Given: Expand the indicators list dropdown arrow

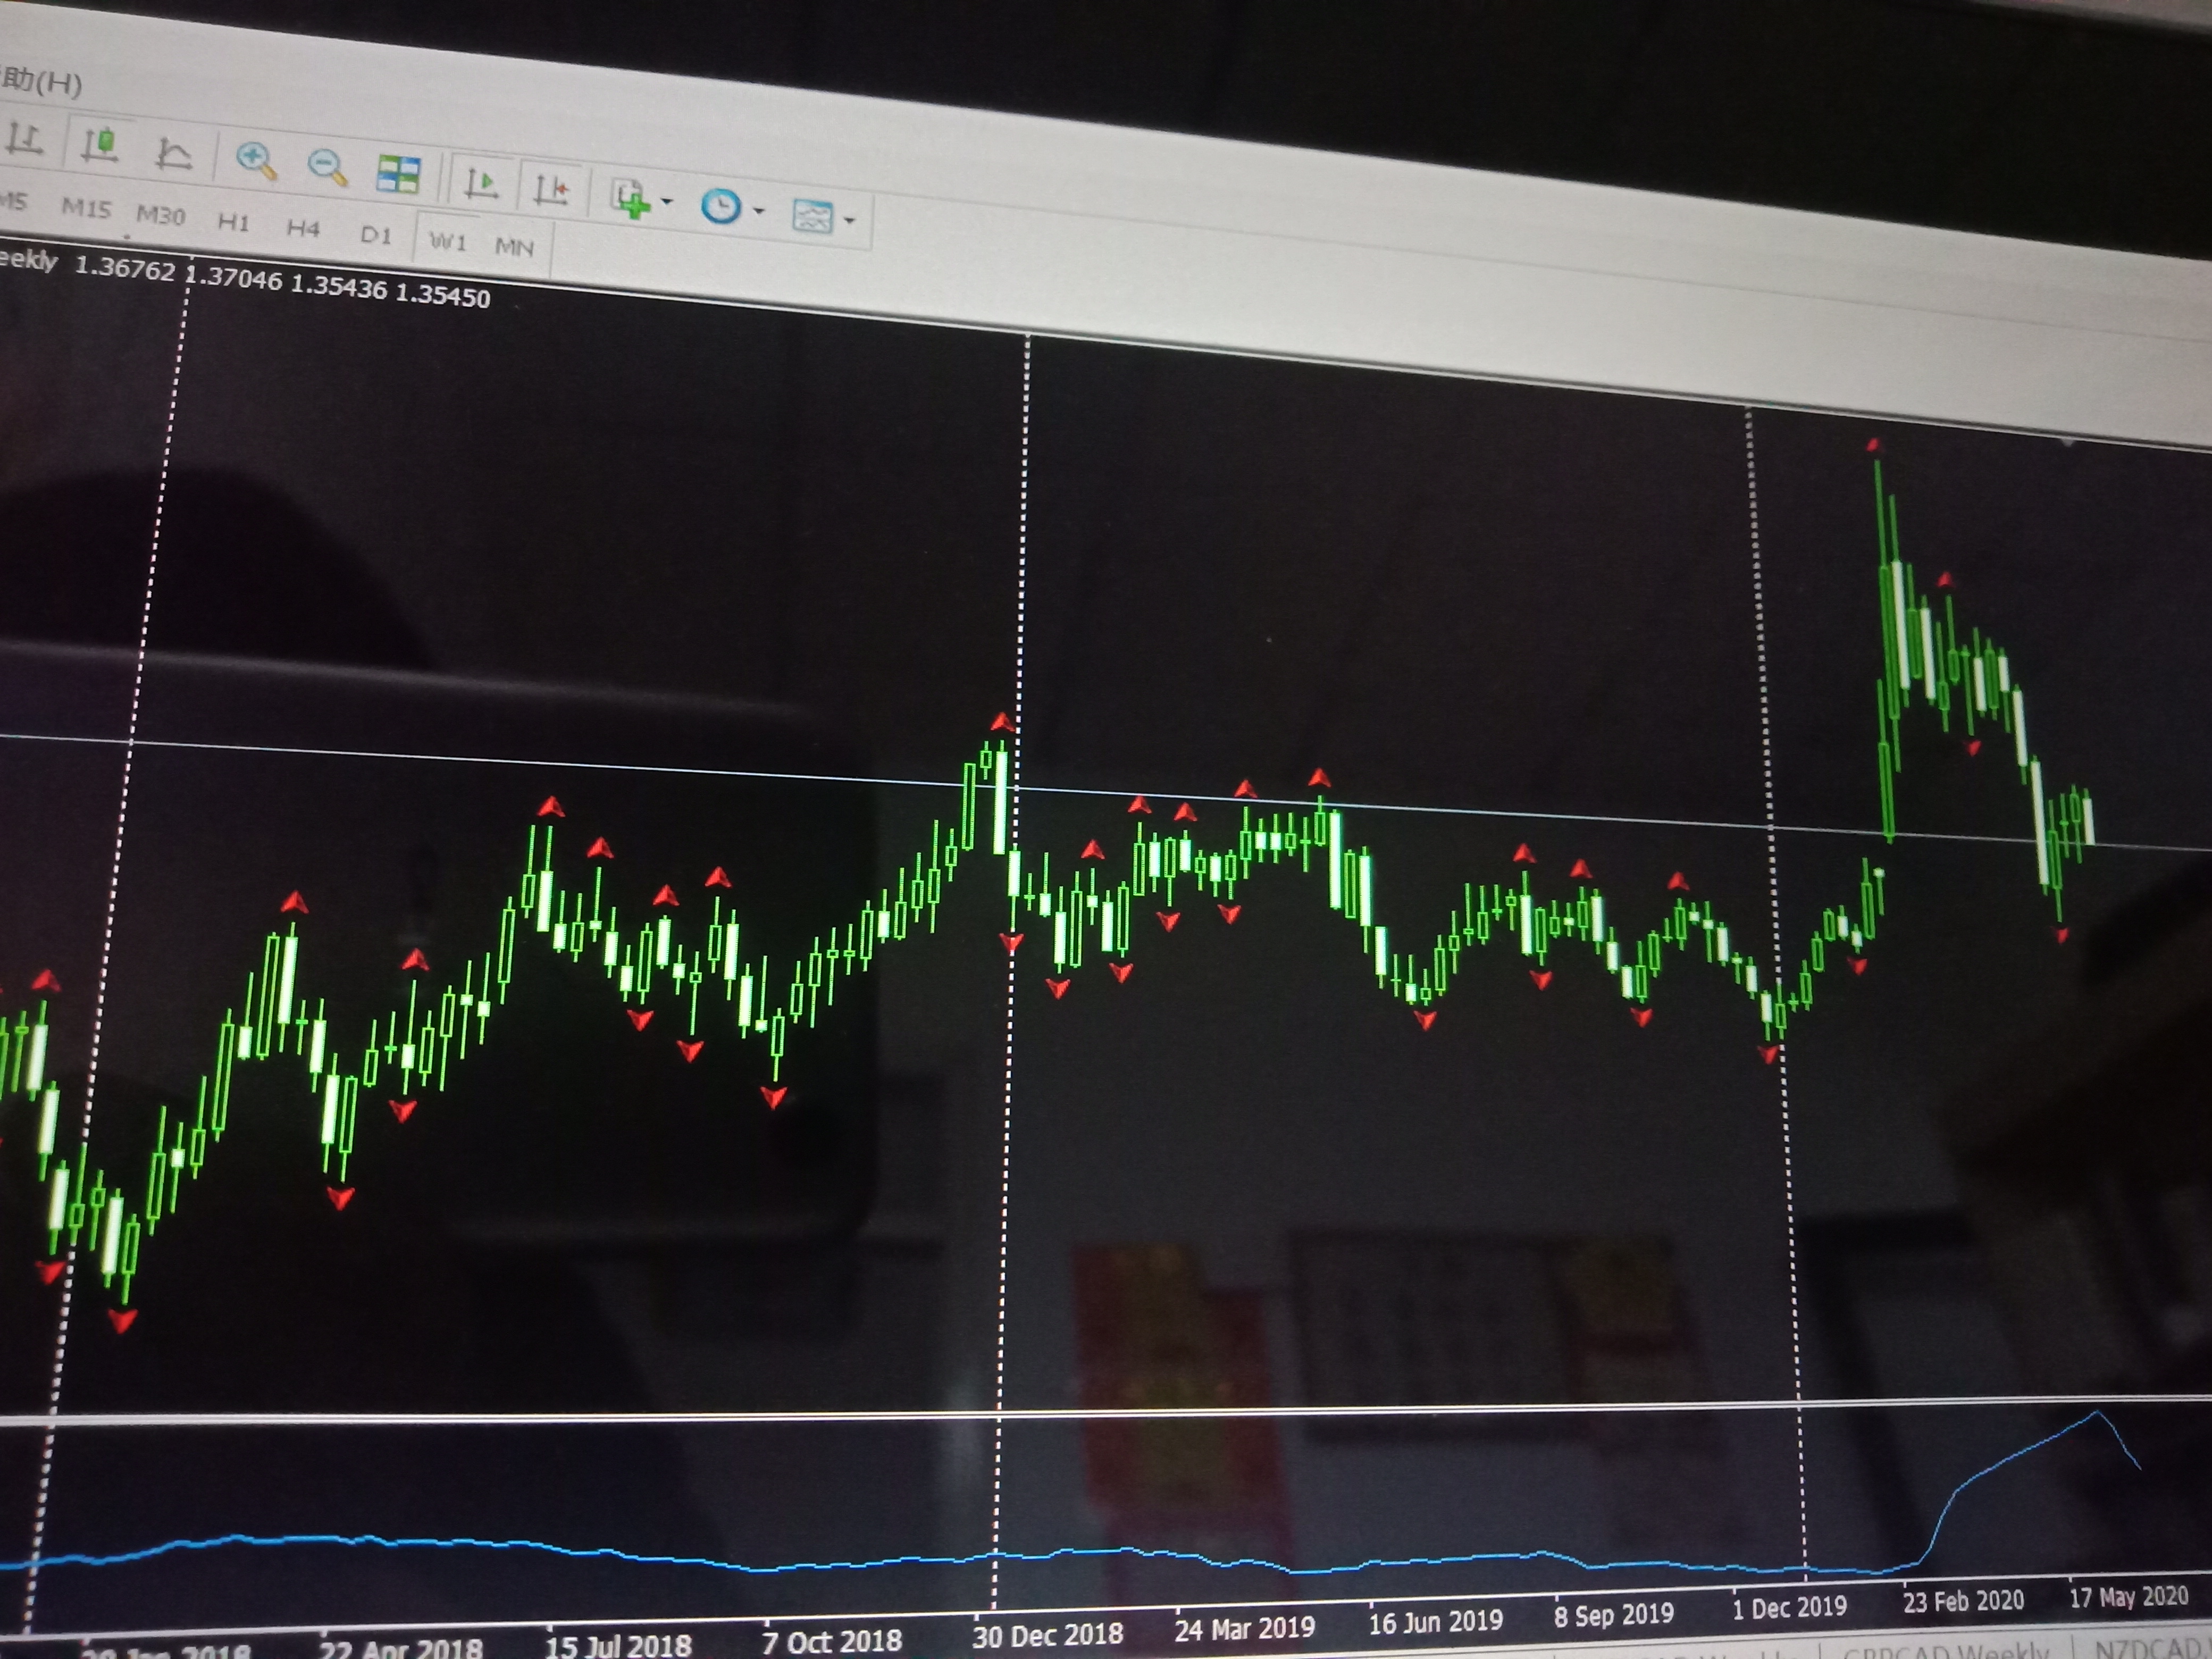Looking at the screenshot, I should coord(667,202).
